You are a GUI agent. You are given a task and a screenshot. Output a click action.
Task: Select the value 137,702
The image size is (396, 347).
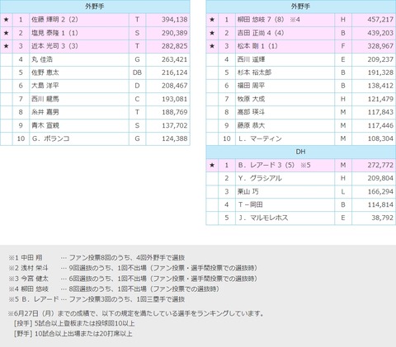click(x=174, y=125)
